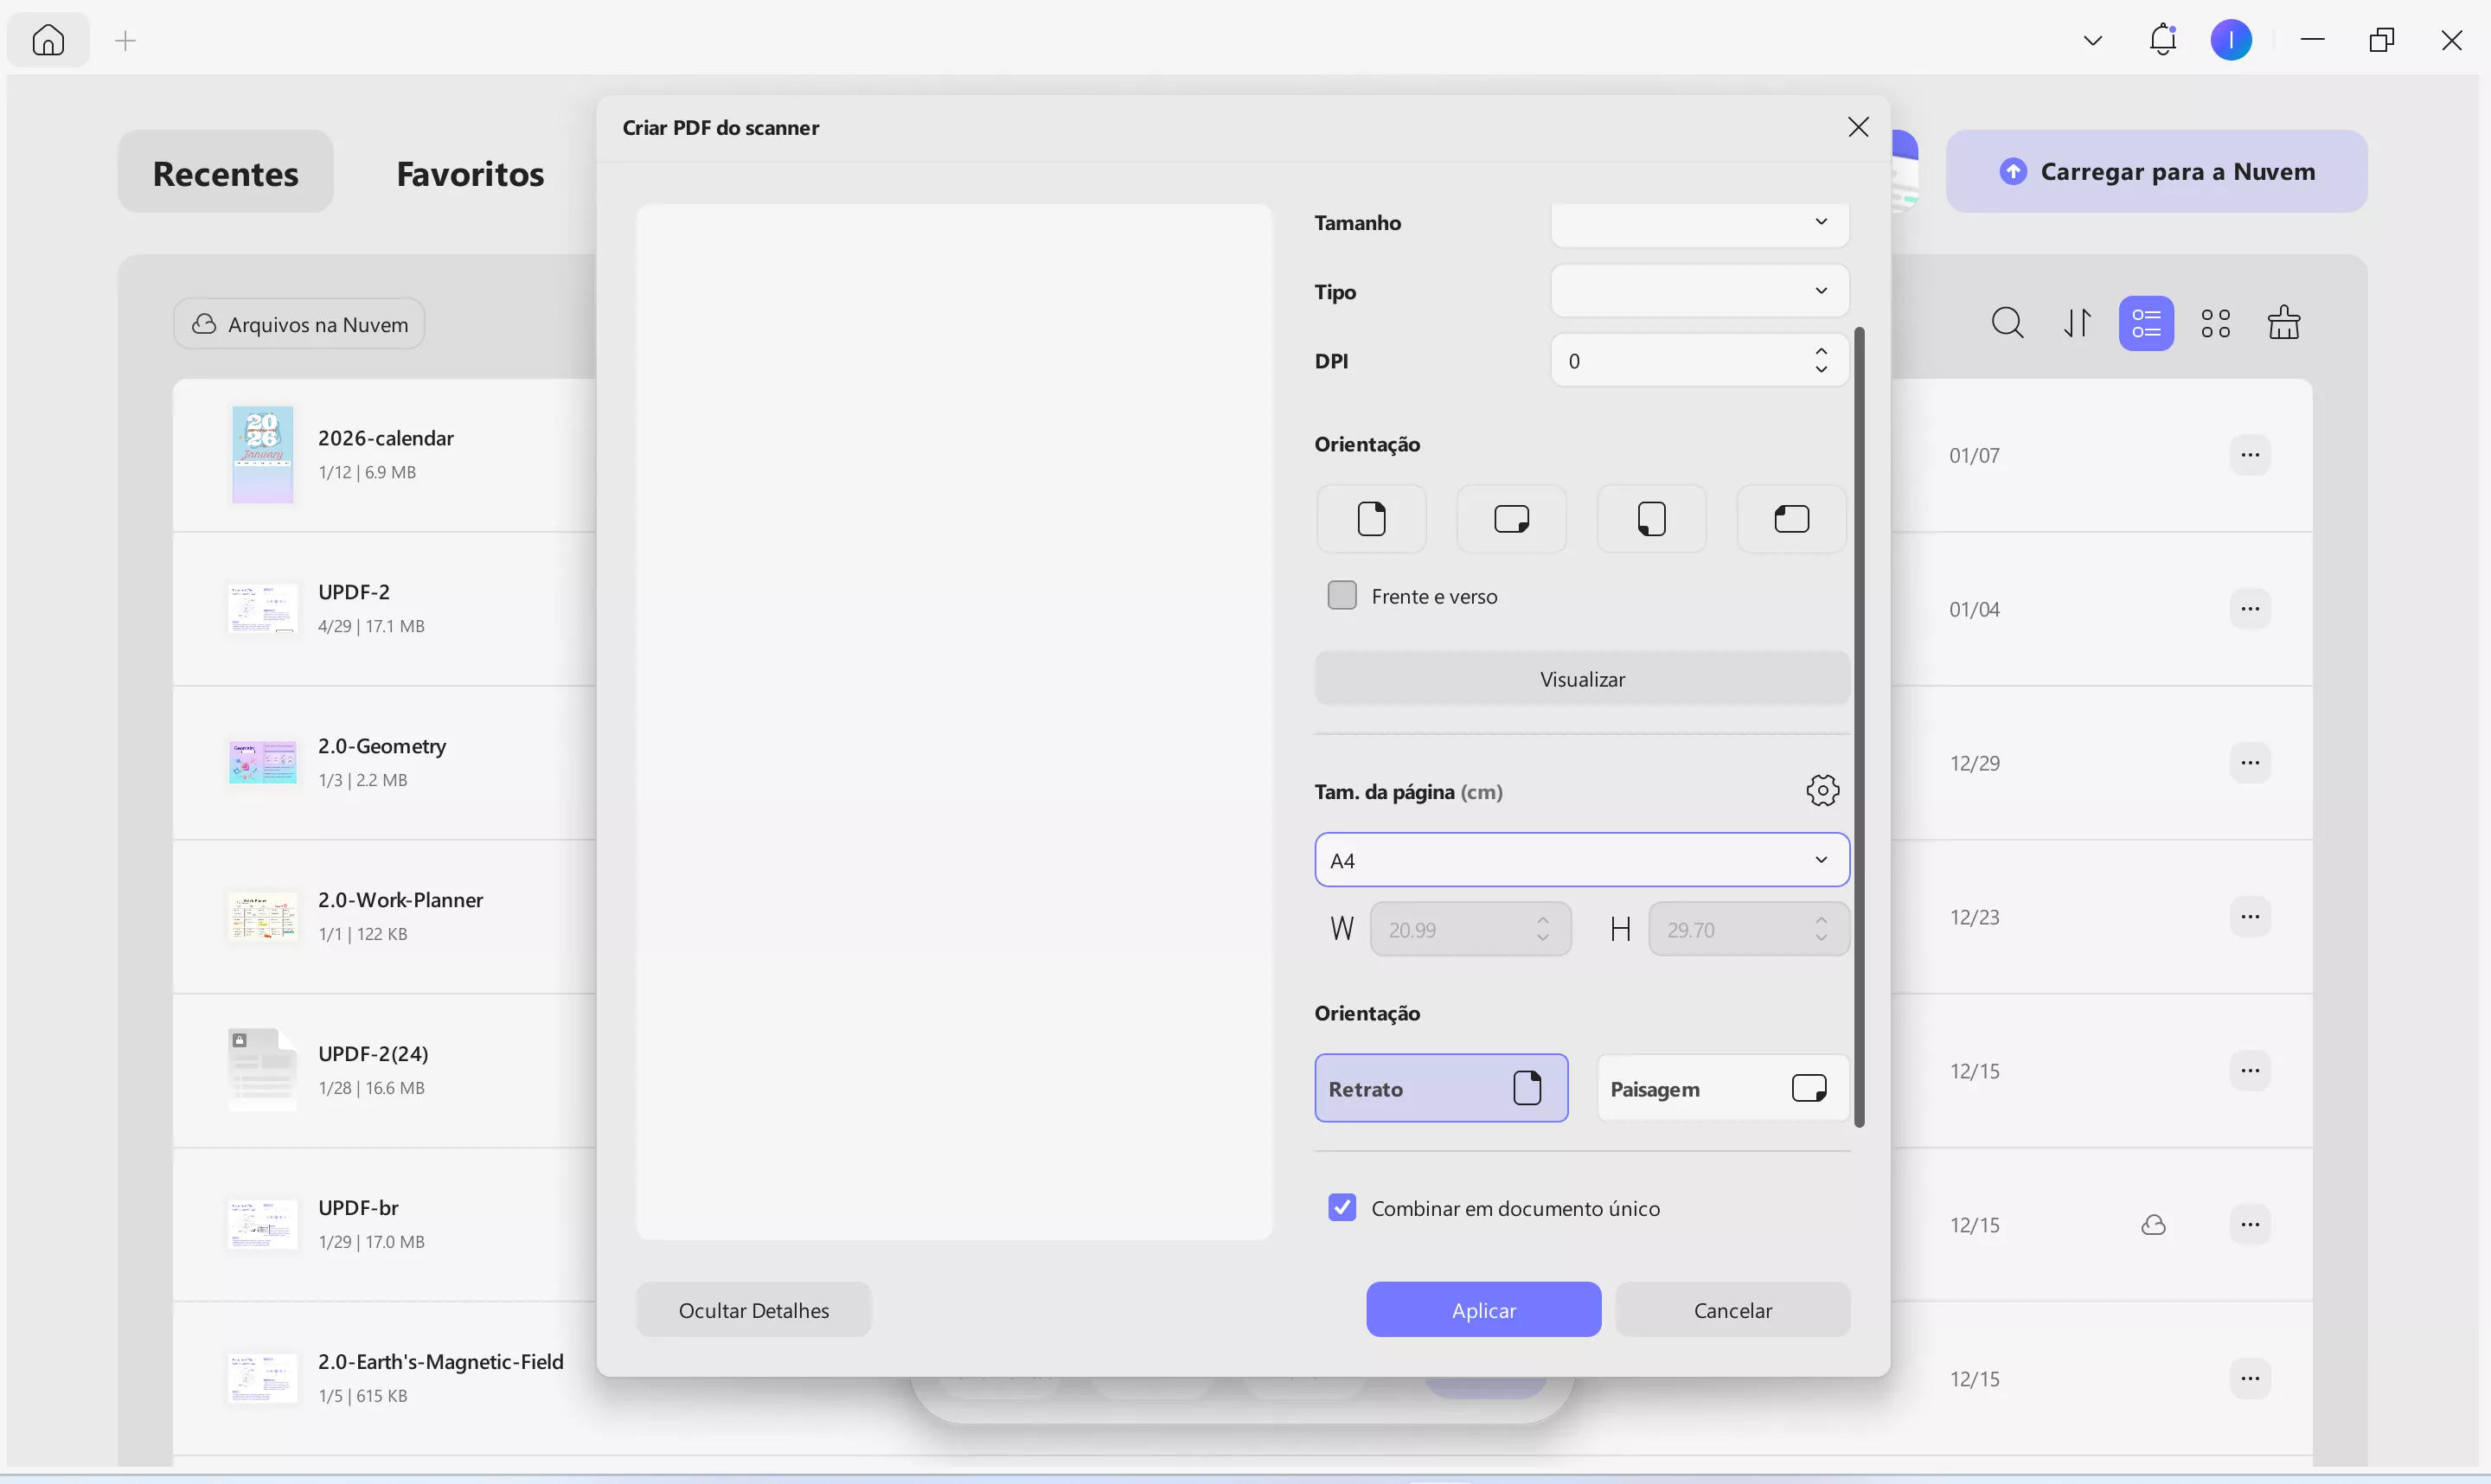The image size is (2491, 1484).
Task: Click the sort order icon
Action: pyautogui.click(x=2077, y=322)
